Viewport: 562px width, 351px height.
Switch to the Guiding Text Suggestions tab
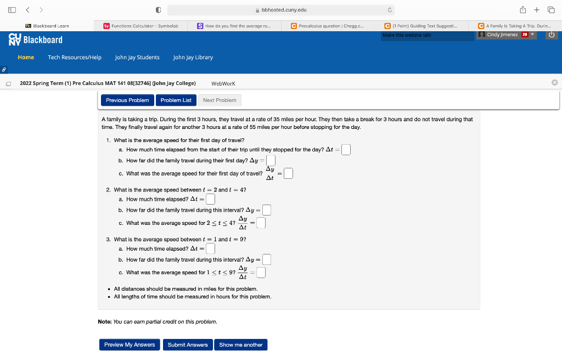click(421, 26)
